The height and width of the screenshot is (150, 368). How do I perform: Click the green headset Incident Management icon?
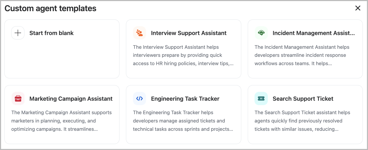261,33
